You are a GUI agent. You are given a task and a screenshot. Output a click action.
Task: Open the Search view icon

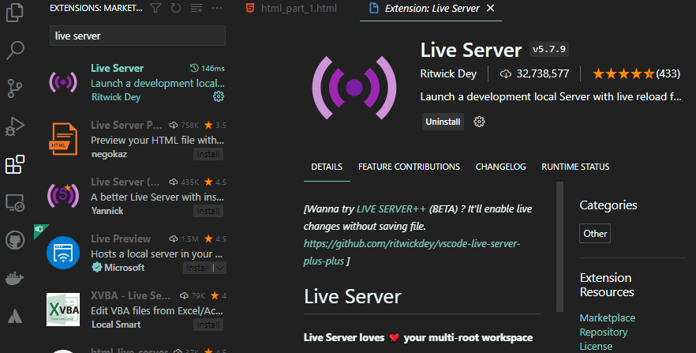coord(15,51)
